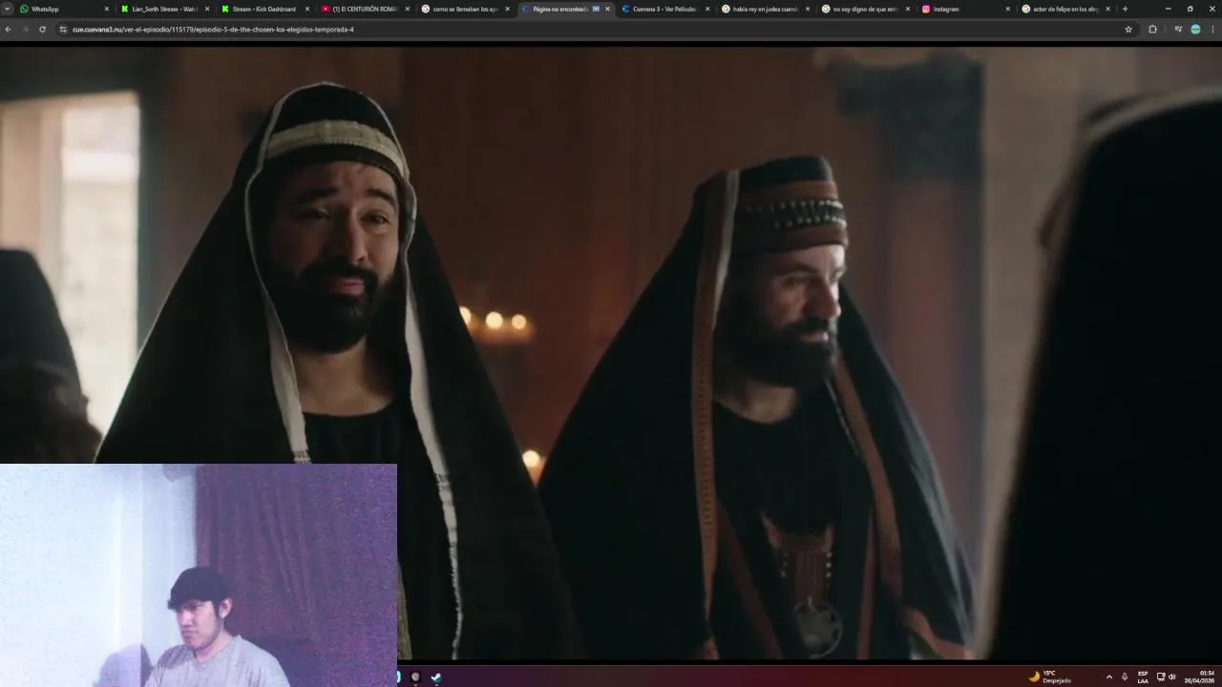Image resolution: width=1222 pixels, height=687 pixels.
Task: Close the 'como se llamaban' tab
Action: tap(507, 9)
